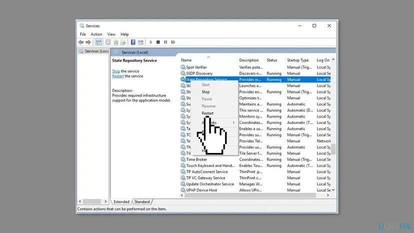Click the Properties toolbar icon
This screenshot has height=233, width=414.
coord(108,42)
